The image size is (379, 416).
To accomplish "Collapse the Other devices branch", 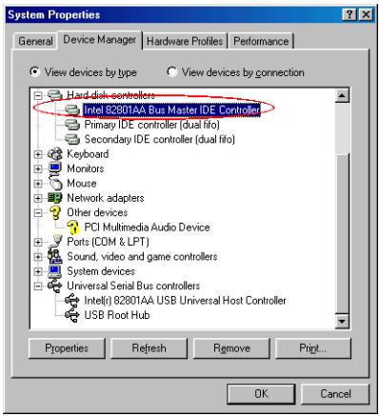I will coord(38,213).
